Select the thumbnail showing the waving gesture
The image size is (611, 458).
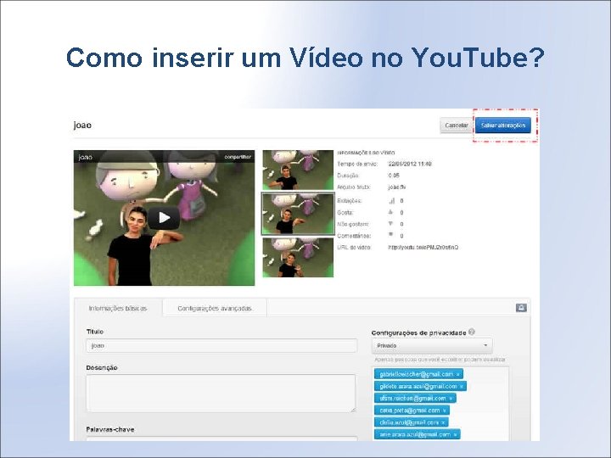tap(298, 258)
